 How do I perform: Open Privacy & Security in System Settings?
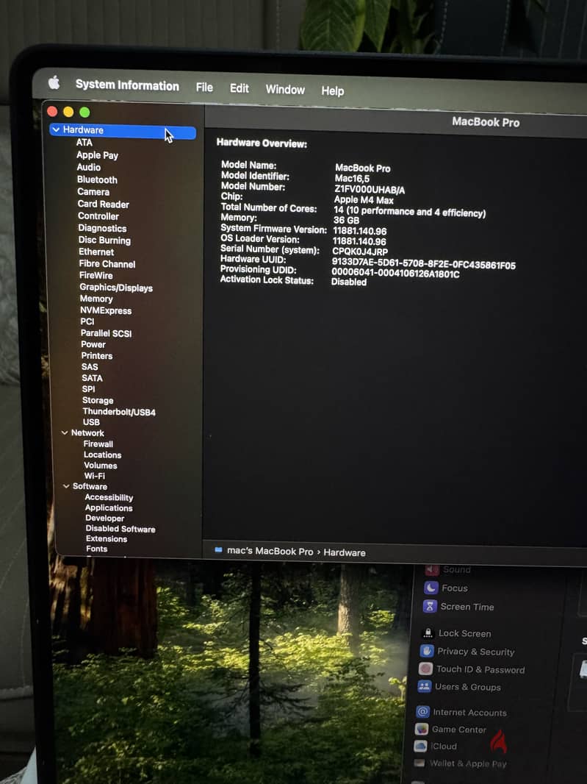tap(467, 652)
